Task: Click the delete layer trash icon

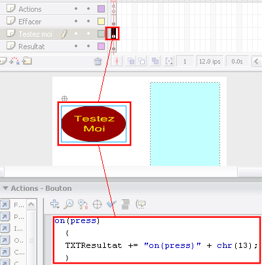Action: tap(98, 62)
